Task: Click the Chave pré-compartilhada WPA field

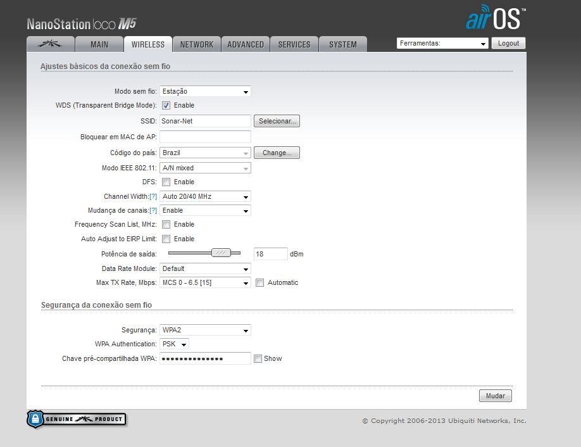Action: click(x=205, y=358)
